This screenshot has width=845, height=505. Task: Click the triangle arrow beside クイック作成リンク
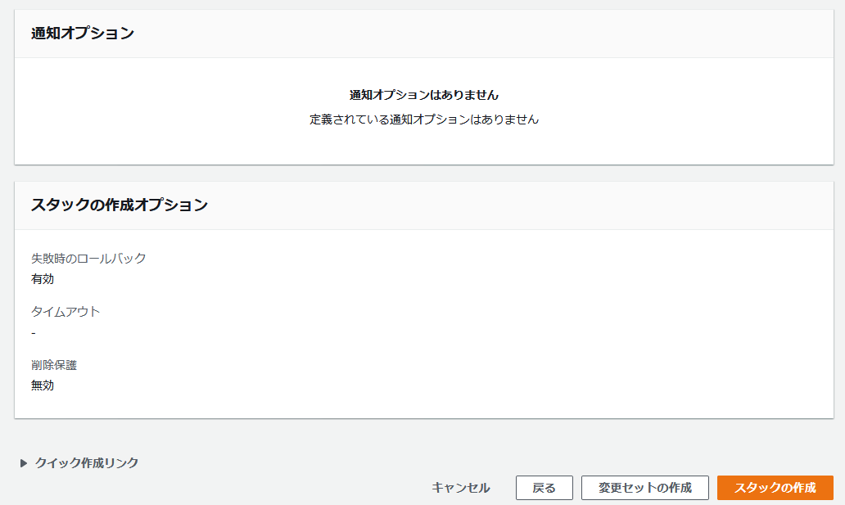click(x=24, y=463)
